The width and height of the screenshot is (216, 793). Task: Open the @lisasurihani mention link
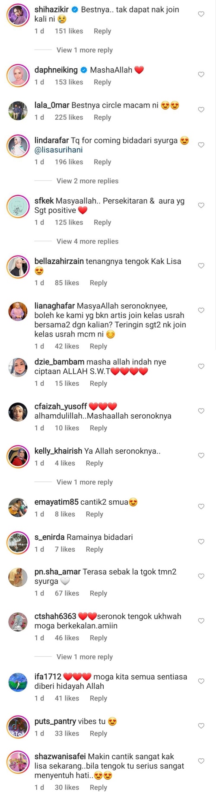59,150
